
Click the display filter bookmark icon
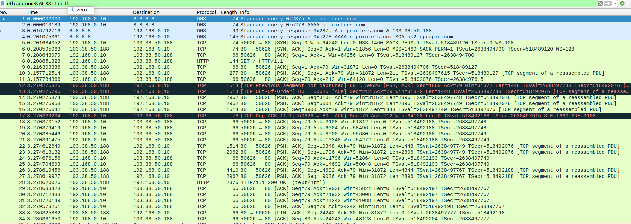tap(3, 3)
